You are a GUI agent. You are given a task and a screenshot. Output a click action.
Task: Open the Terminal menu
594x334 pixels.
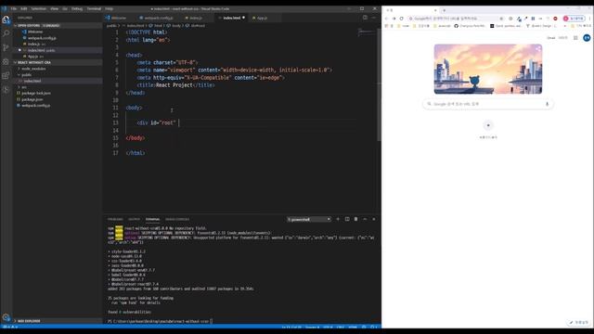coord(94,8)
